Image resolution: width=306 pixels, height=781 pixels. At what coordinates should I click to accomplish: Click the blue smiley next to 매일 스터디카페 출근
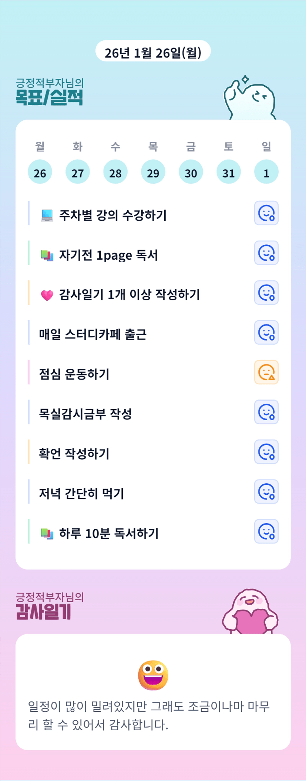tap(266, 333)
